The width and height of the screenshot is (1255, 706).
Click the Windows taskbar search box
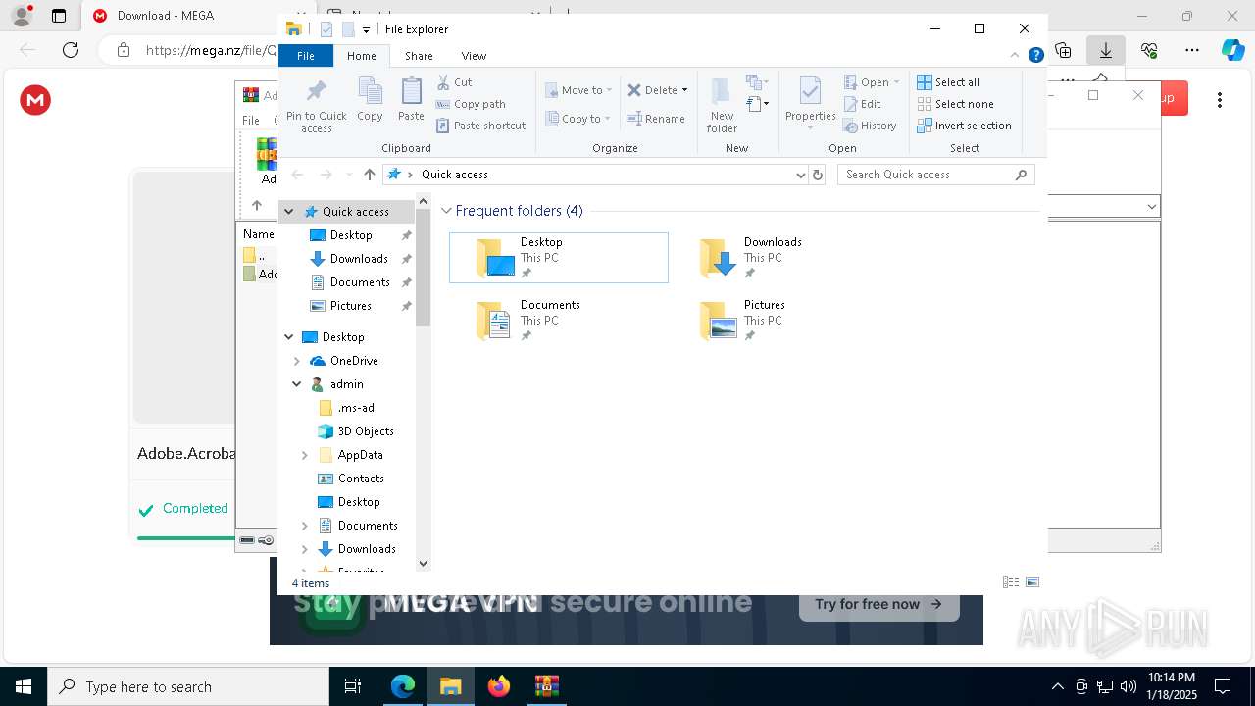point(188,686)
